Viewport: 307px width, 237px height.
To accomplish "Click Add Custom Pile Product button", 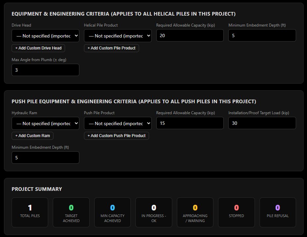I will tap(112, 48).
